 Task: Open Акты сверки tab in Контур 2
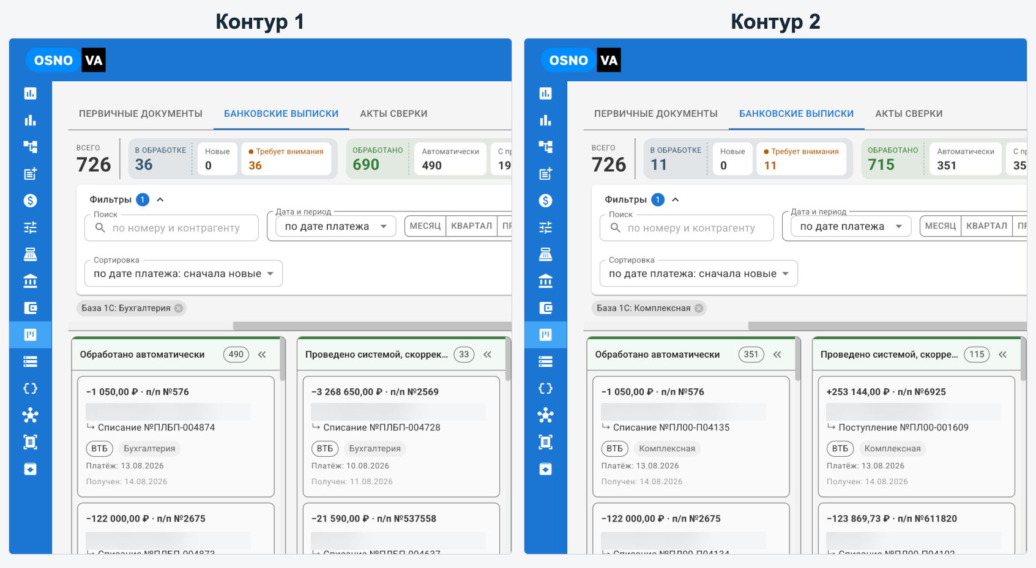(909, 114)
